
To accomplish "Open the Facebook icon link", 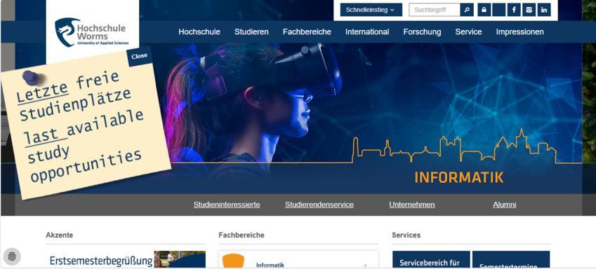I will [514, 10].
